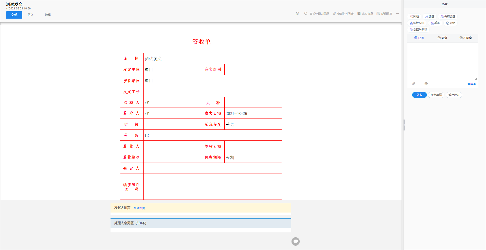
Task: Click the opinion box resize grip
Action: pyautogui.click(x=476, y=79)
